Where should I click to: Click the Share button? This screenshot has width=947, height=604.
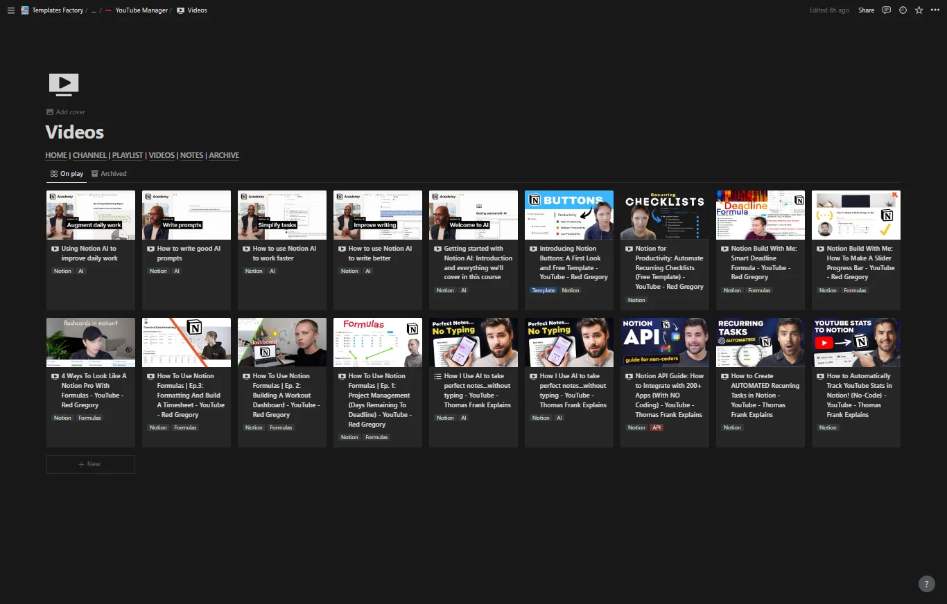pos(866,10)
